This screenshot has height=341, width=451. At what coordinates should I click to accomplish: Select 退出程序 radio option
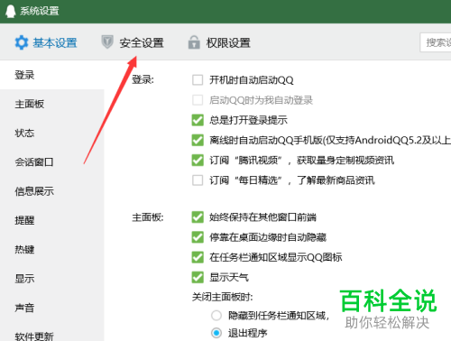pyautogui.click(x=216, y=333)
